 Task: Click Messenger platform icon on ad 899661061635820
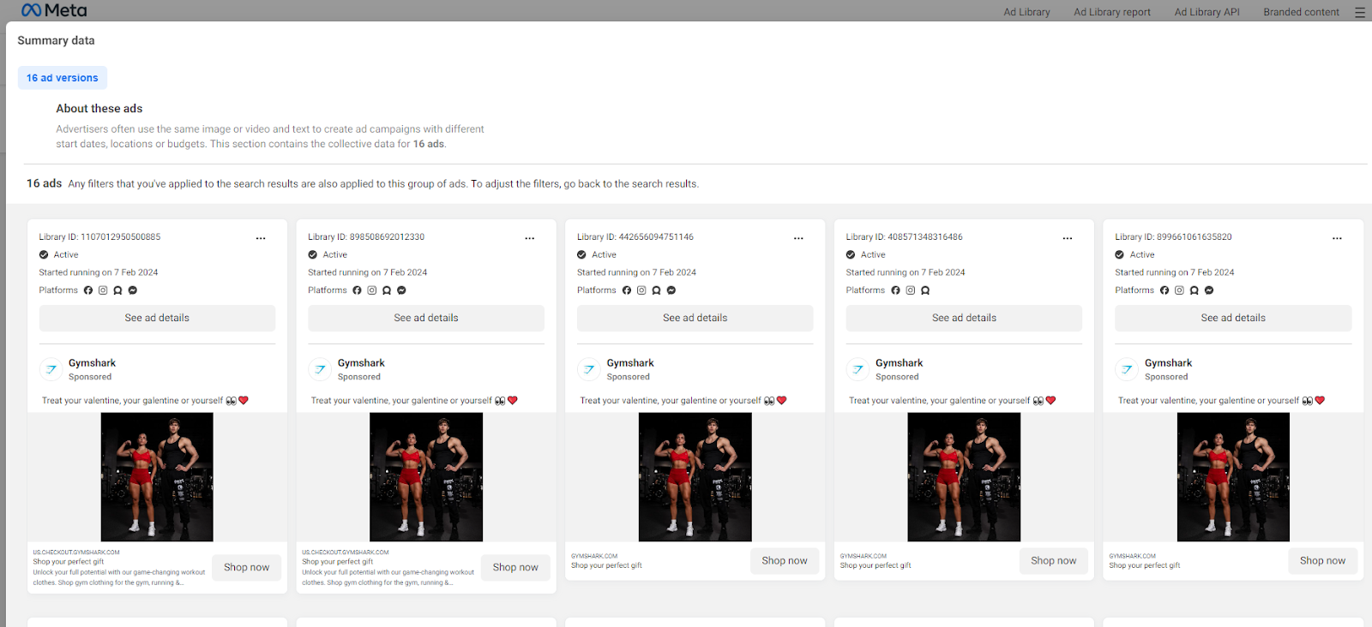[1209, 290]
